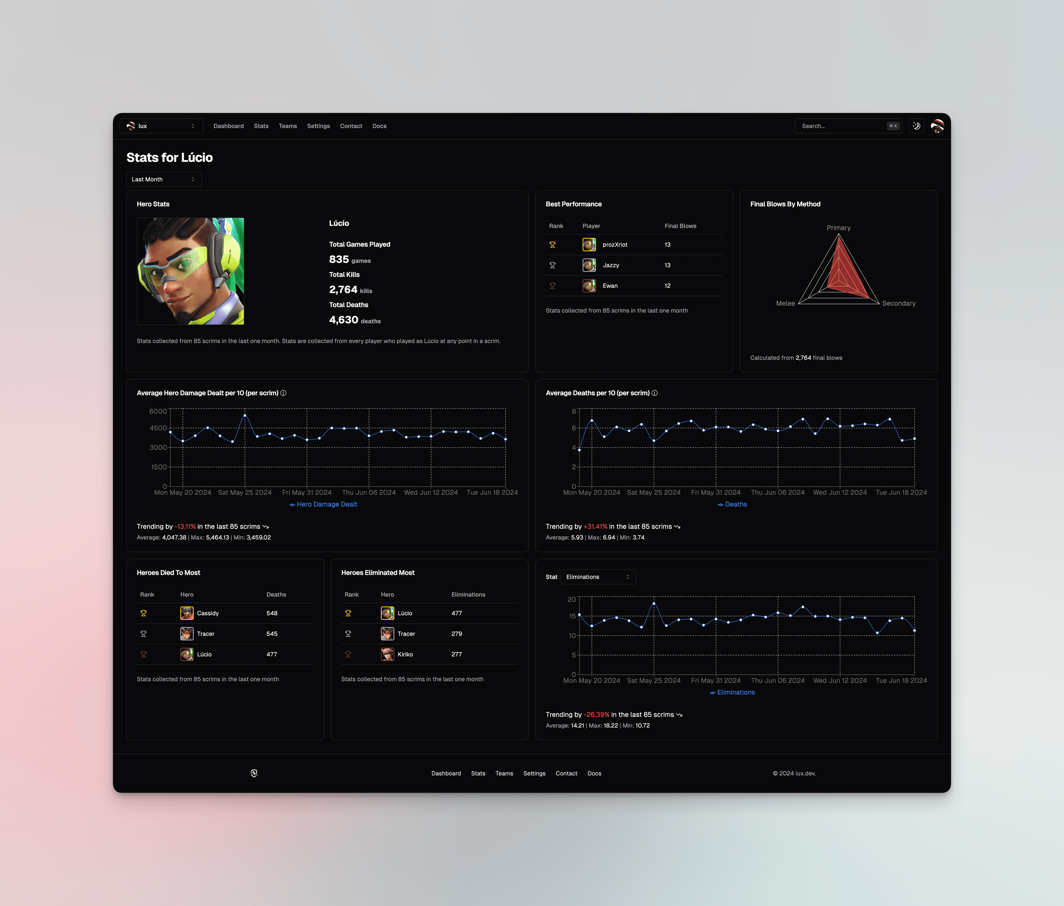This screenshot has width=1064, height=906.
Task: Click the peak point on Hero Damage chart
Action: [x=245, y=415]
